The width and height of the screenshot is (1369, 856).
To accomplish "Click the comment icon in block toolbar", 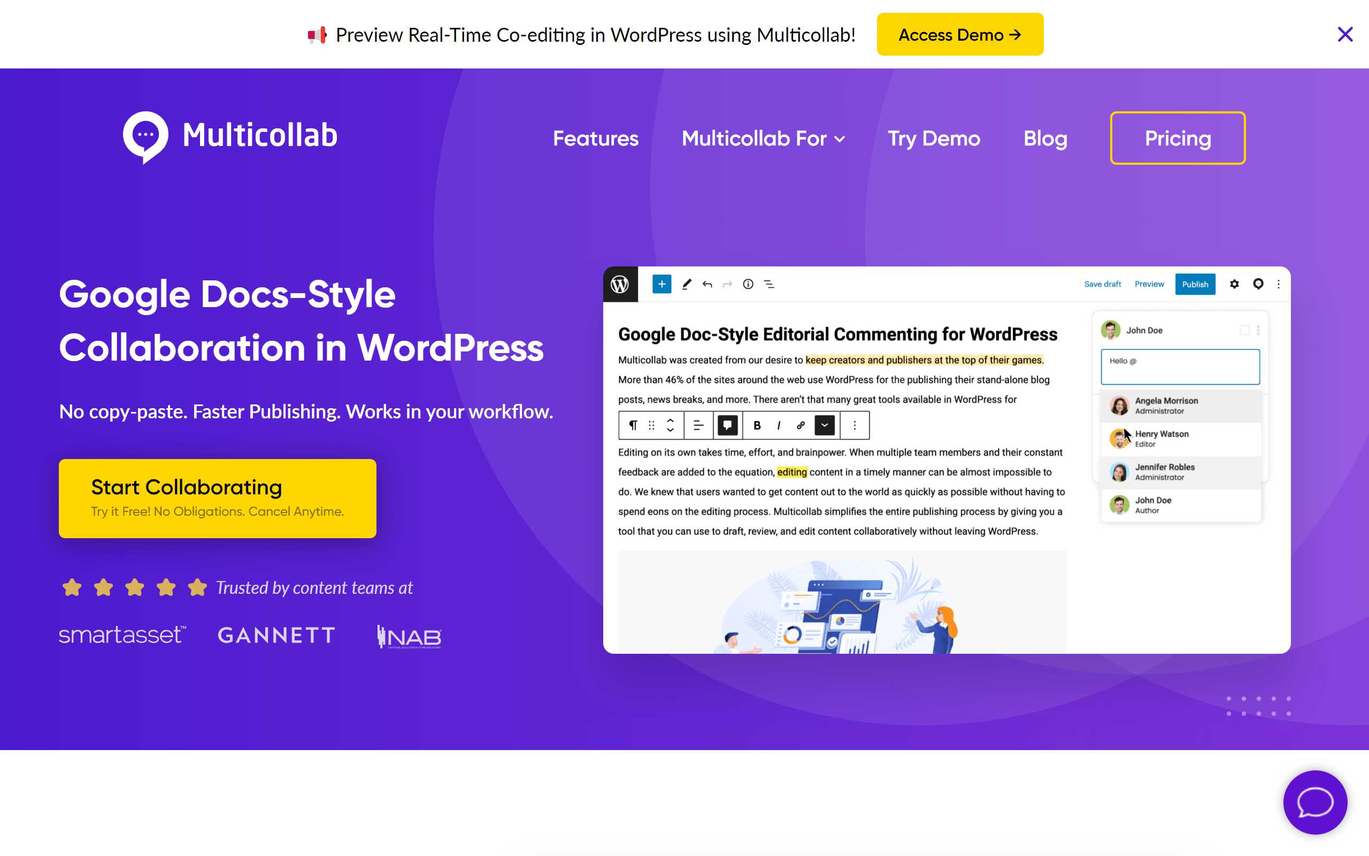I will coord(727,425).
